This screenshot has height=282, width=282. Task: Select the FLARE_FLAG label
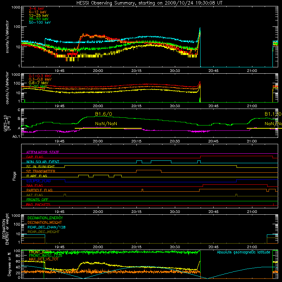[x=37, y=176]
